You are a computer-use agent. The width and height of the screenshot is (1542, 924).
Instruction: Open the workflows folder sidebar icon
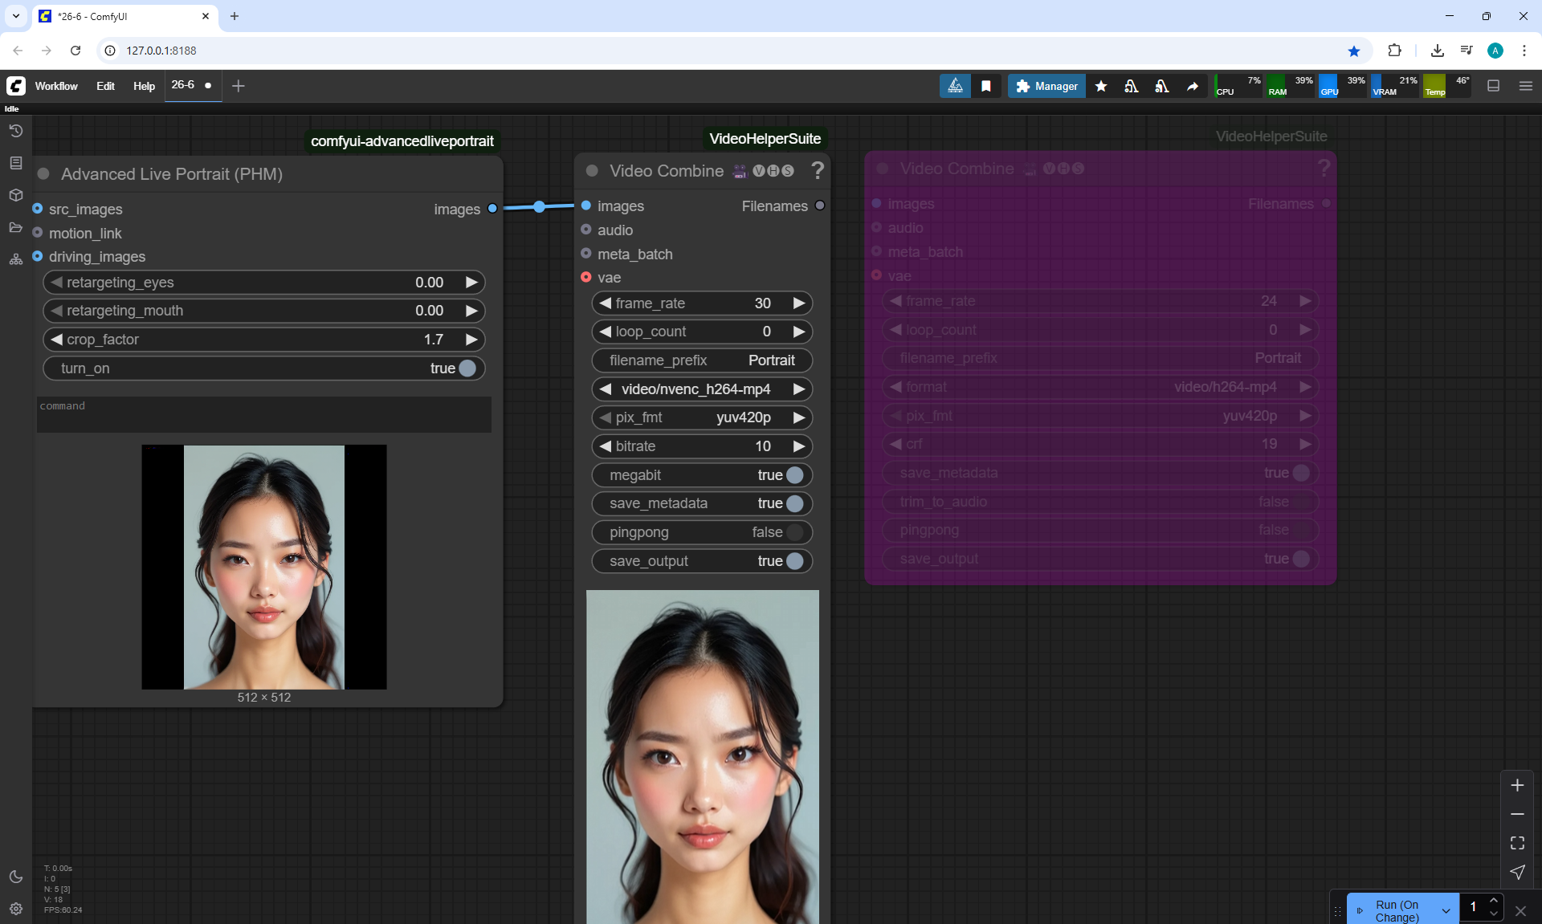[x=15, y=227]
